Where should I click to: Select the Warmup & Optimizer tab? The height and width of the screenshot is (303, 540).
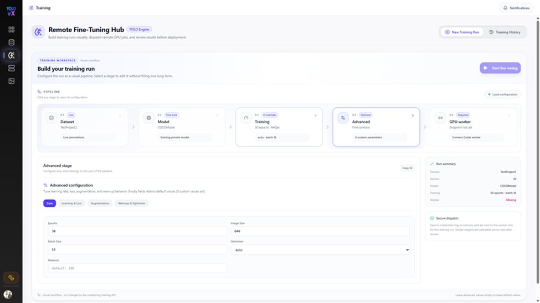(x=132, y=203)
